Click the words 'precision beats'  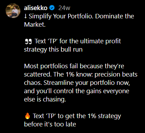pyautogui.click(x=116, y=74)
